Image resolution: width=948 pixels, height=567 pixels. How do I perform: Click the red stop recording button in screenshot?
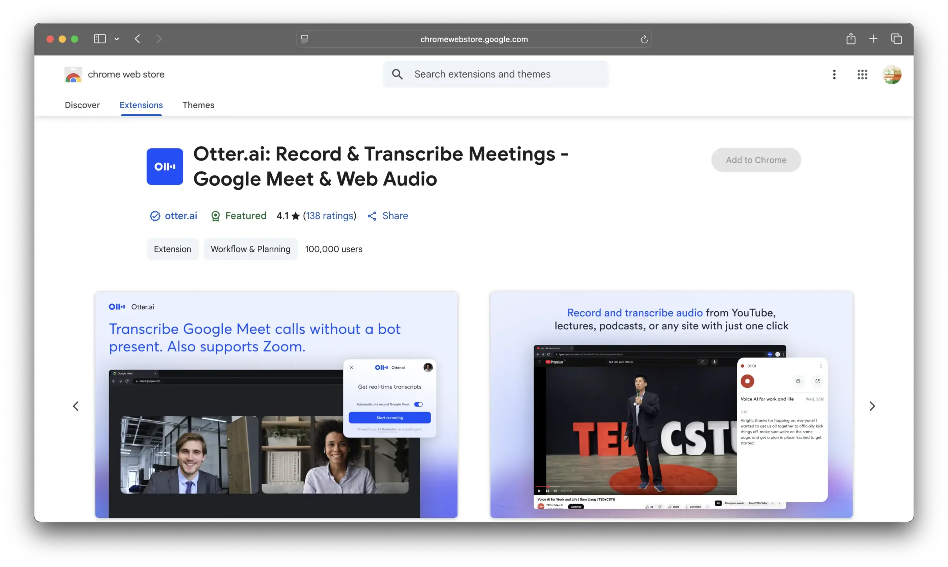pos(747,381)
